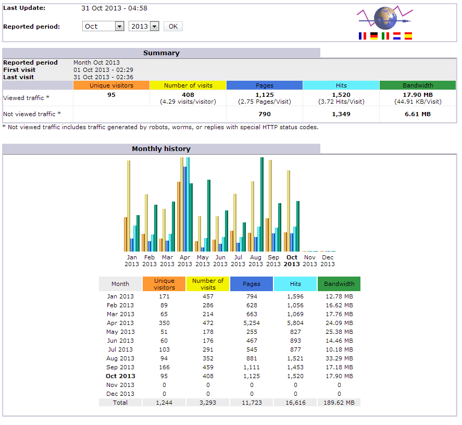Image resolution: width=462 pixels, height=425 pixels.
Task: Click the May 2013 chart label
Action: [x=203, y=261]
